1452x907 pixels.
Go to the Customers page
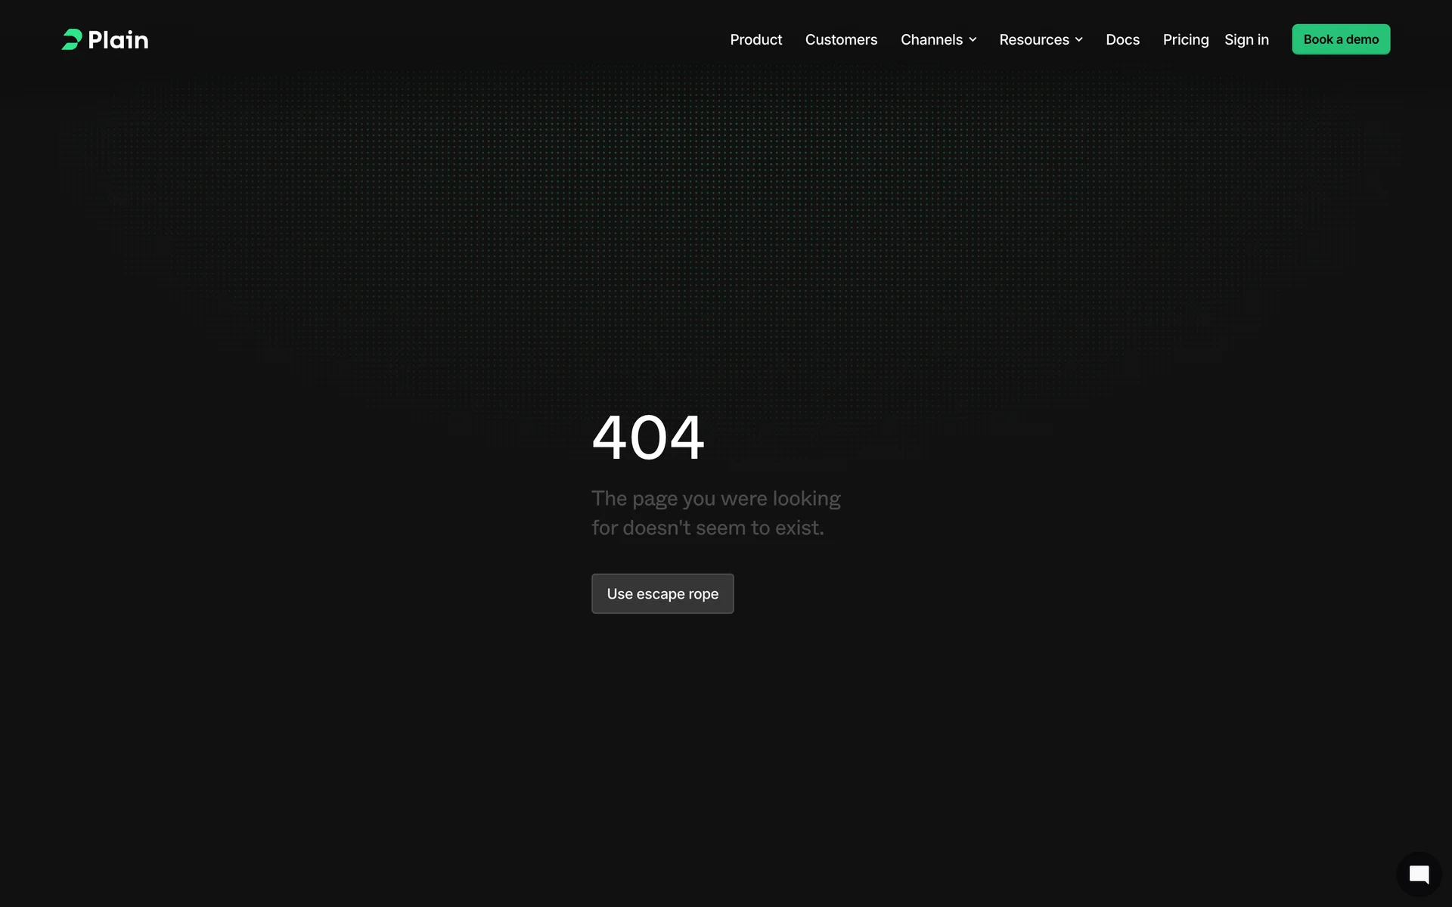[841, 39]
